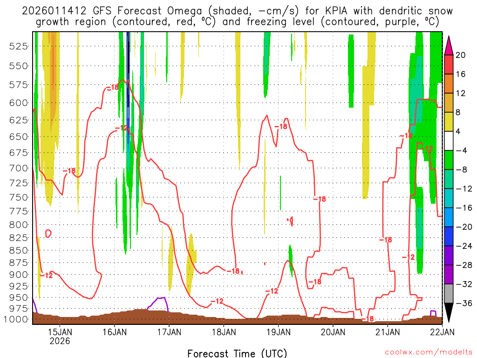Click the colorbar value label -36
477x358 pixels.
point(464,303)
